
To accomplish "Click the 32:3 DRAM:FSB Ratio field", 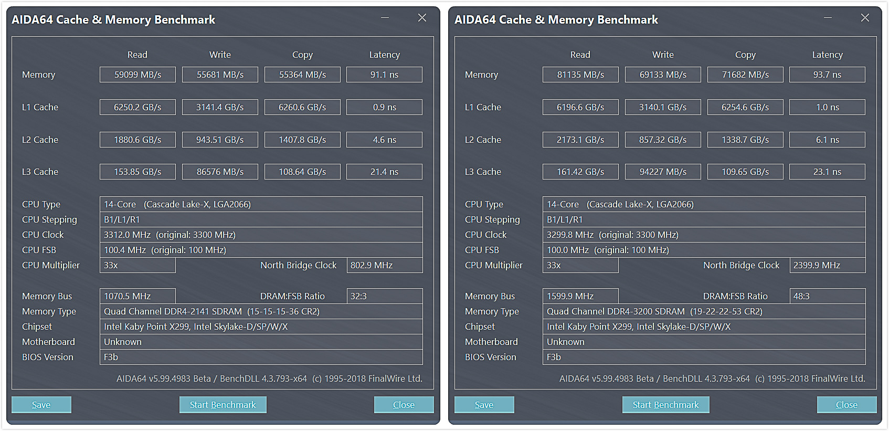I will pyautogui.click(x=384, y=296).
